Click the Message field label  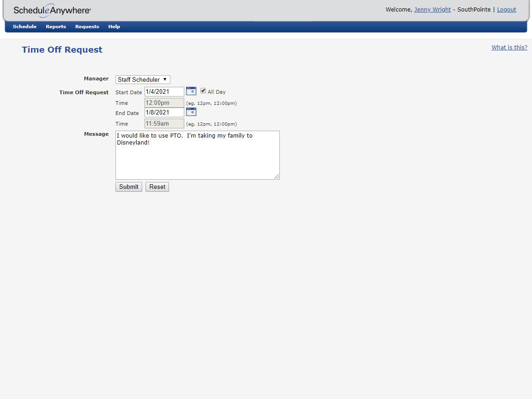97,134
